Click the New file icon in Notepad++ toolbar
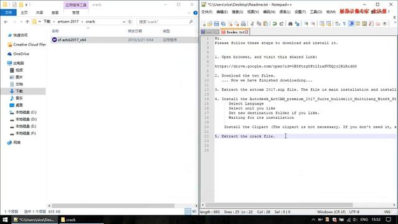 click(x=204, y=24)
